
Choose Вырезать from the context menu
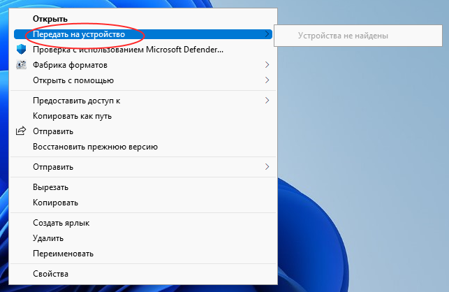(143, 187)
